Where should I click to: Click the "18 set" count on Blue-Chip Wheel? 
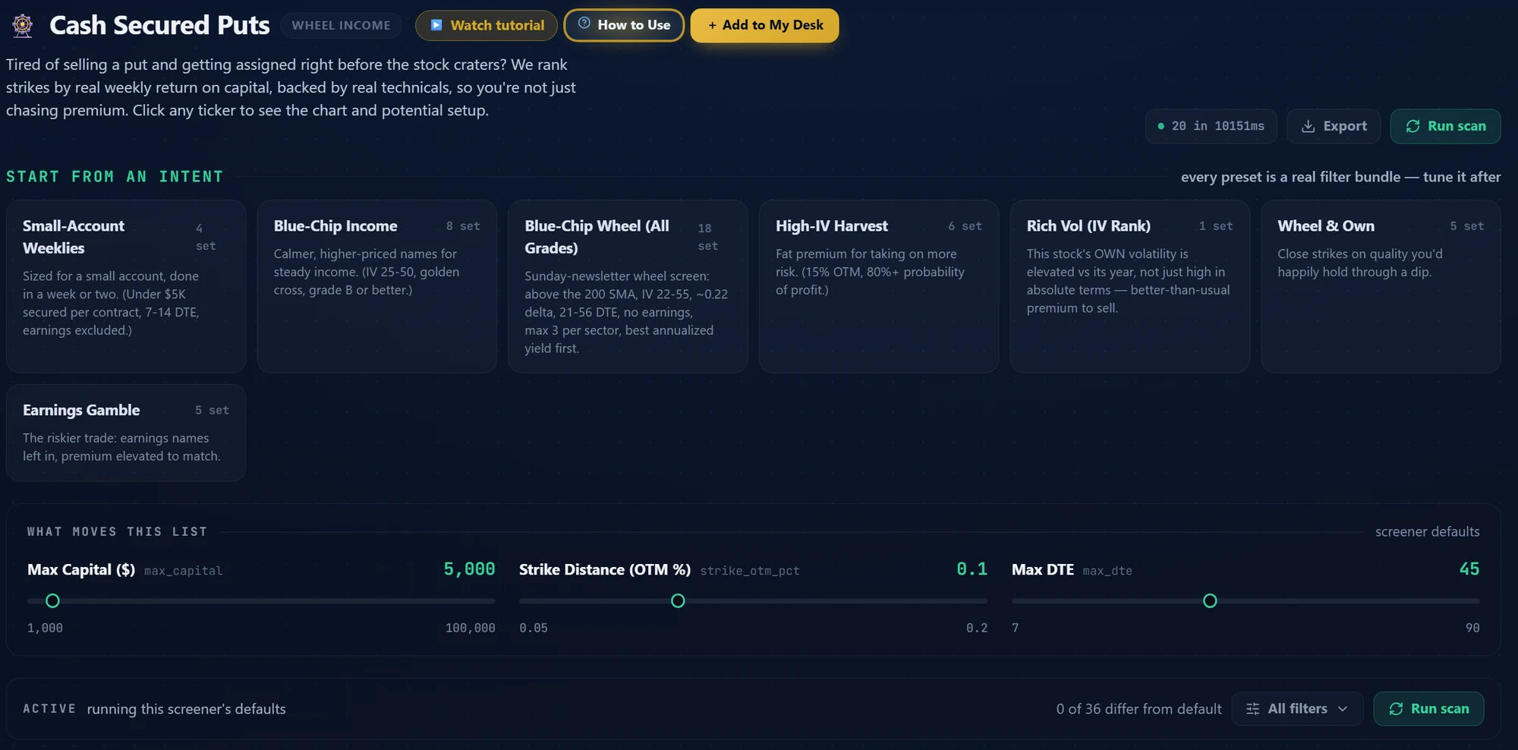tap(707, 237)
